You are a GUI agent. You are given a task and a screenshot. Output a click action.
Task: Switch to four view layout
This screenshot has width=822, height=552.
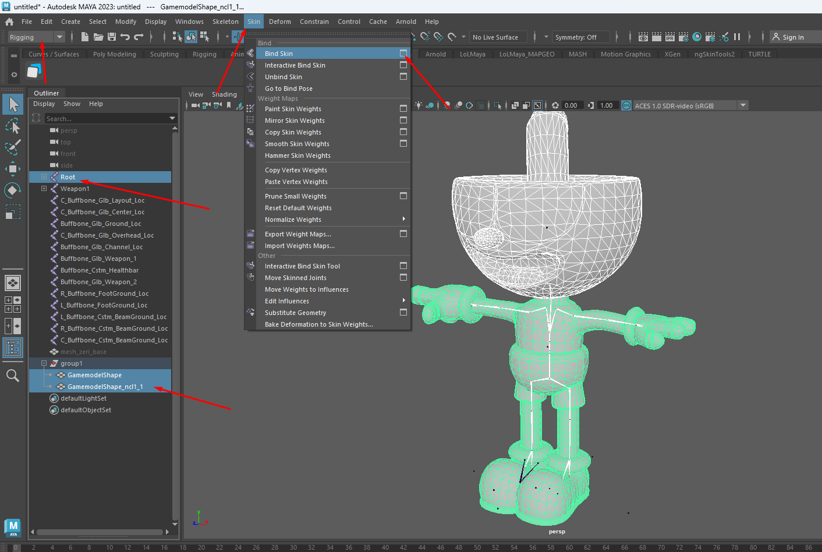13,305
